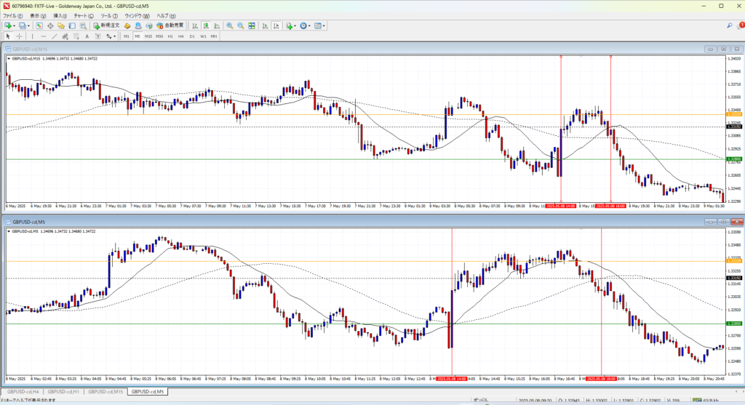Switch chart display to candlesticks
The width and height of the screenshot is (745, 405).
(205, 25)
